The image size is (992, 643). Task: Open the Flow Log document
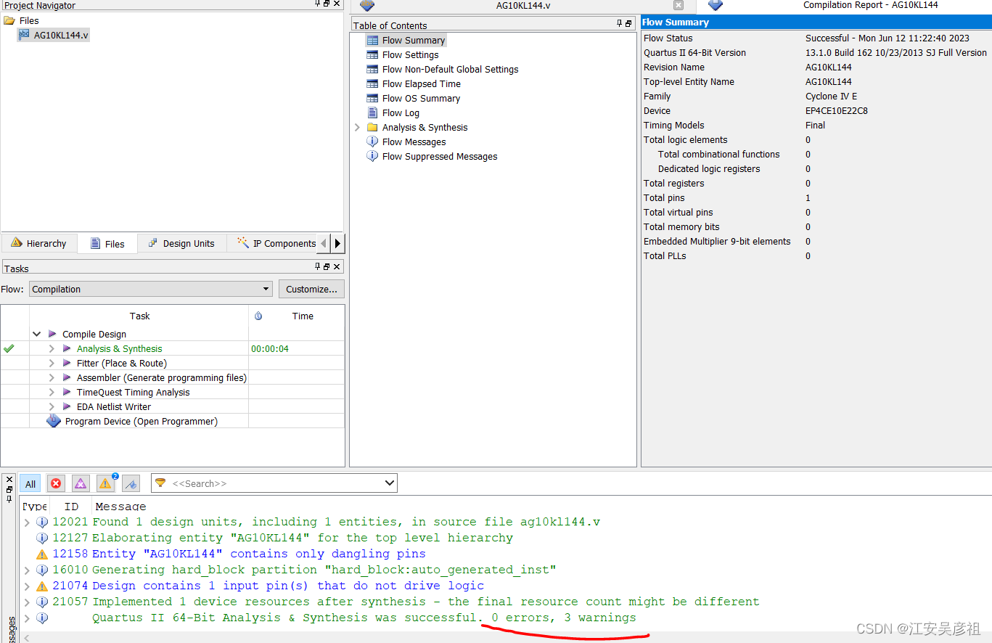[x=401, y=113]
